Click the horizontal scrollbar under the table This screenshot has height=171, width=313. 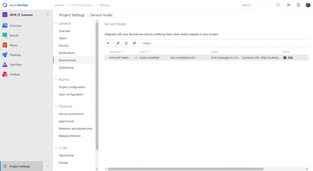tap(186, 169)
